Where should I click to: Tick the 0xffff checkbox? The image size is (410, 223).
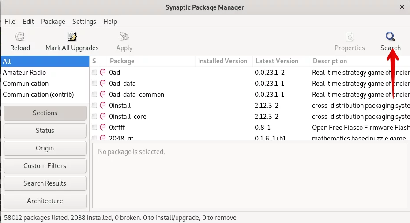click(x=94, y=127)
